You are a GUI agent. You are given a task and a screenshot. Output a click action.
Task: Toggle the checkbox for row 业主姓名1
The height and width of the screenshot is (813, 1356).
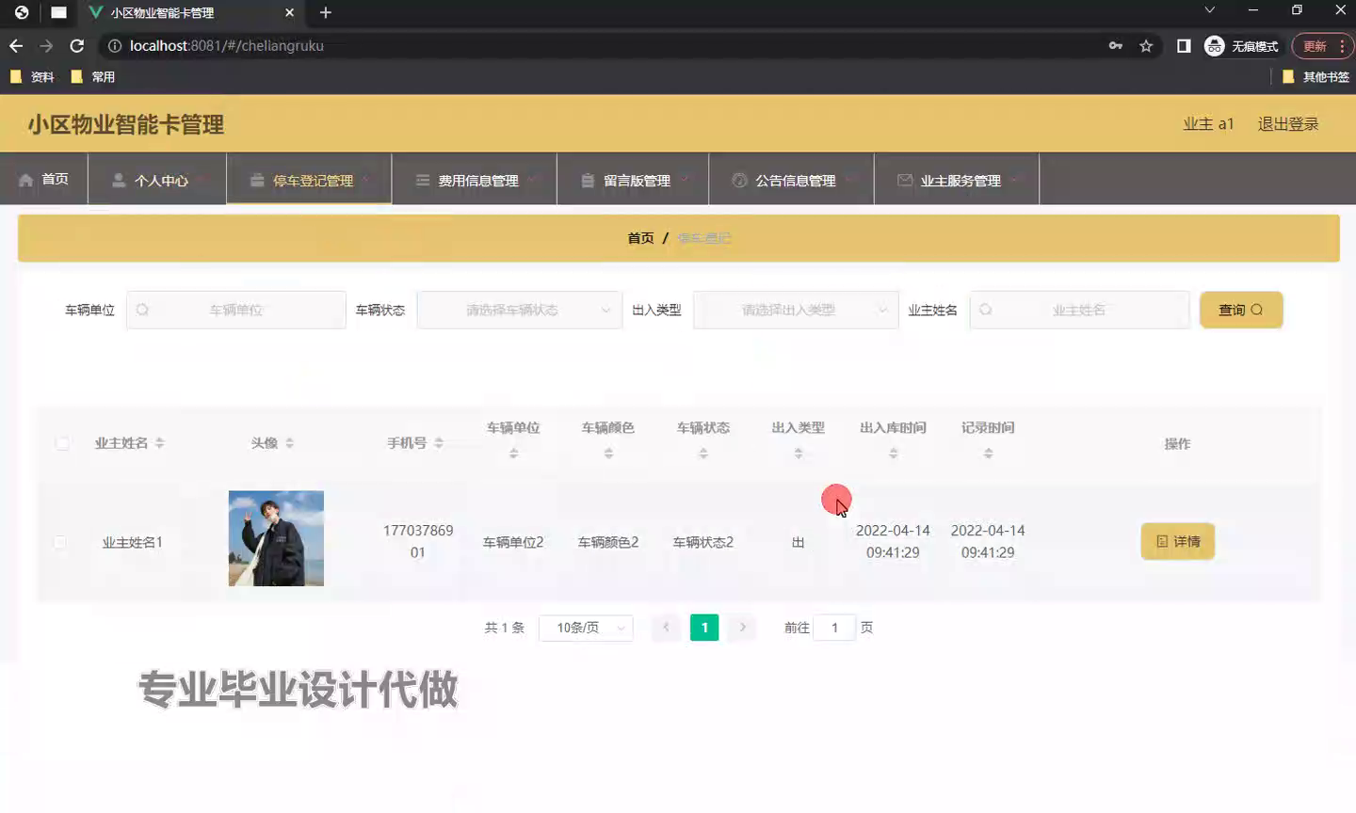(60, 542)
